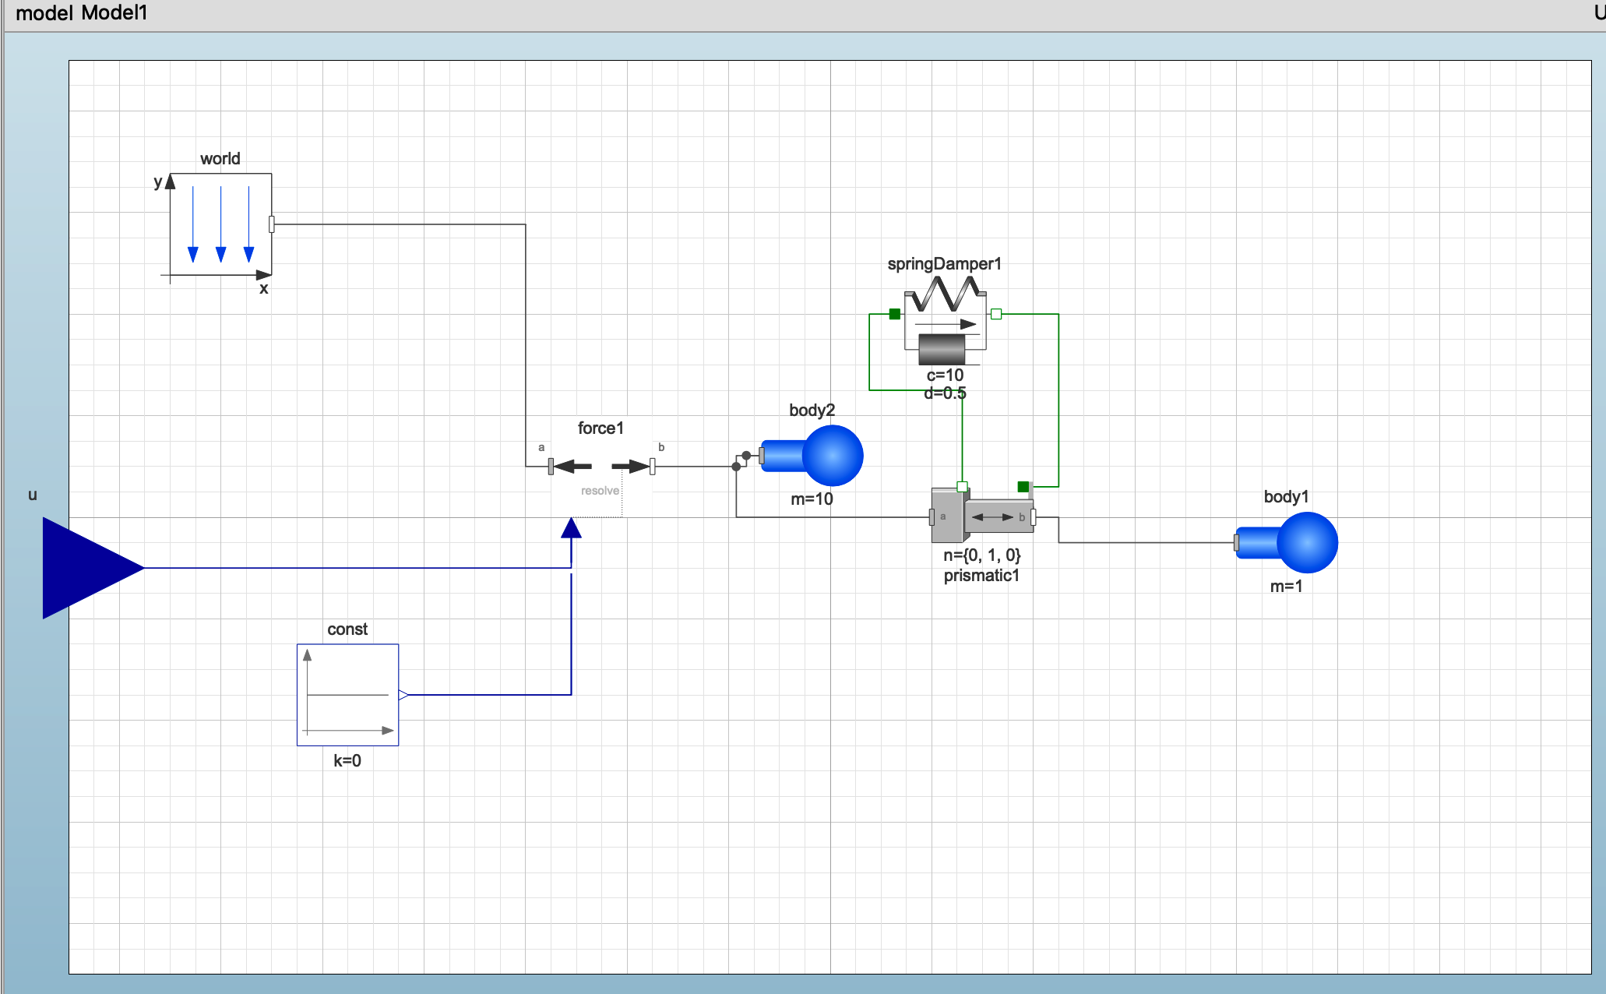The width and height of the screenshot is (1606, 994).
Task: Click frame_b connector of force1
Action: click(653, 467)
